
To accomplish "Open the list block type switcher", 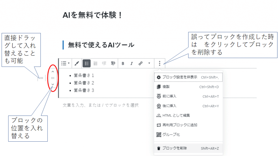I will [x=65, y=63].
